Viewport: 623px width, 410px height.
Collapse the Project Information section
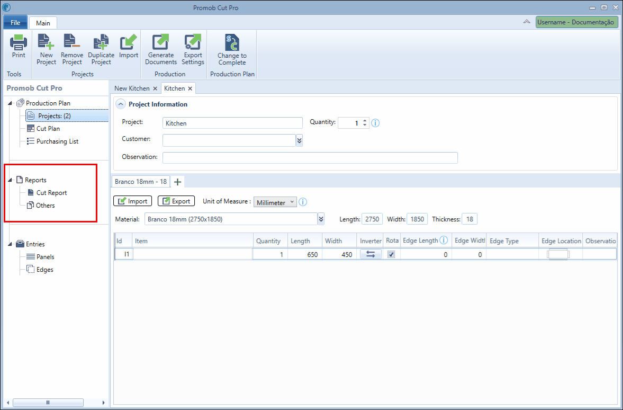pos(120,104)
